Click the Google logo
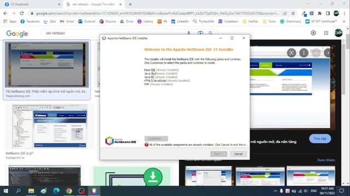Screen dimensions: 350x196 (x=17, y=34)
